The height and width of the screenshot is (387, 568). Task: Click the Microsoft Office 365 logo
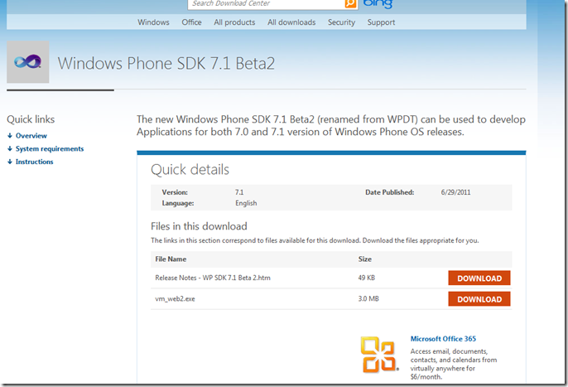coord(379,355)
